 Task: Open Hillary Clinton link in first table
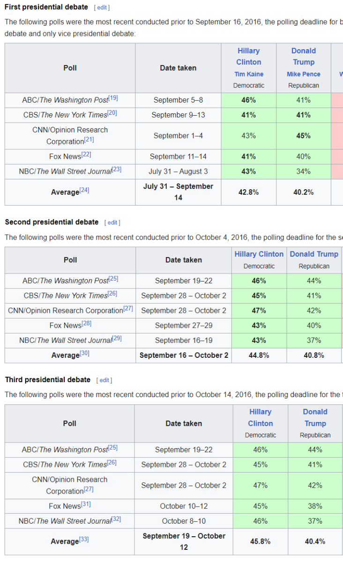coord(249,56)
